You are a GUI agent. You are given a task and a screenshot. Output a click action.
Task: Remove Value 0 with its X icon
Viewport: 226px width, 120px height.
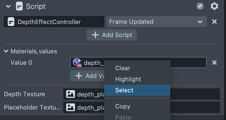pyautogui.click(x=214, y=63)
